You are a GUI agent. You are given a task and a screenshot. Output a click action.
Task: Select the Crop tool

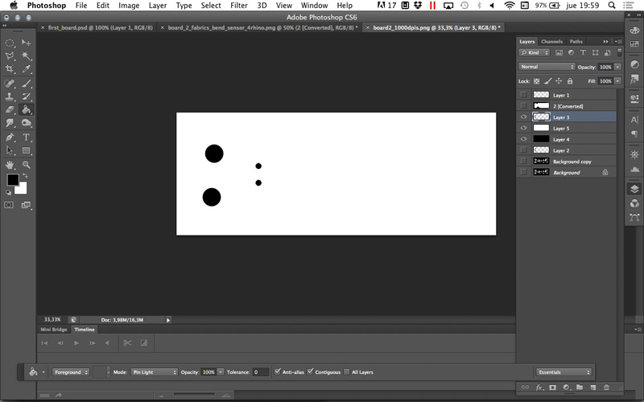pos(10,69)
